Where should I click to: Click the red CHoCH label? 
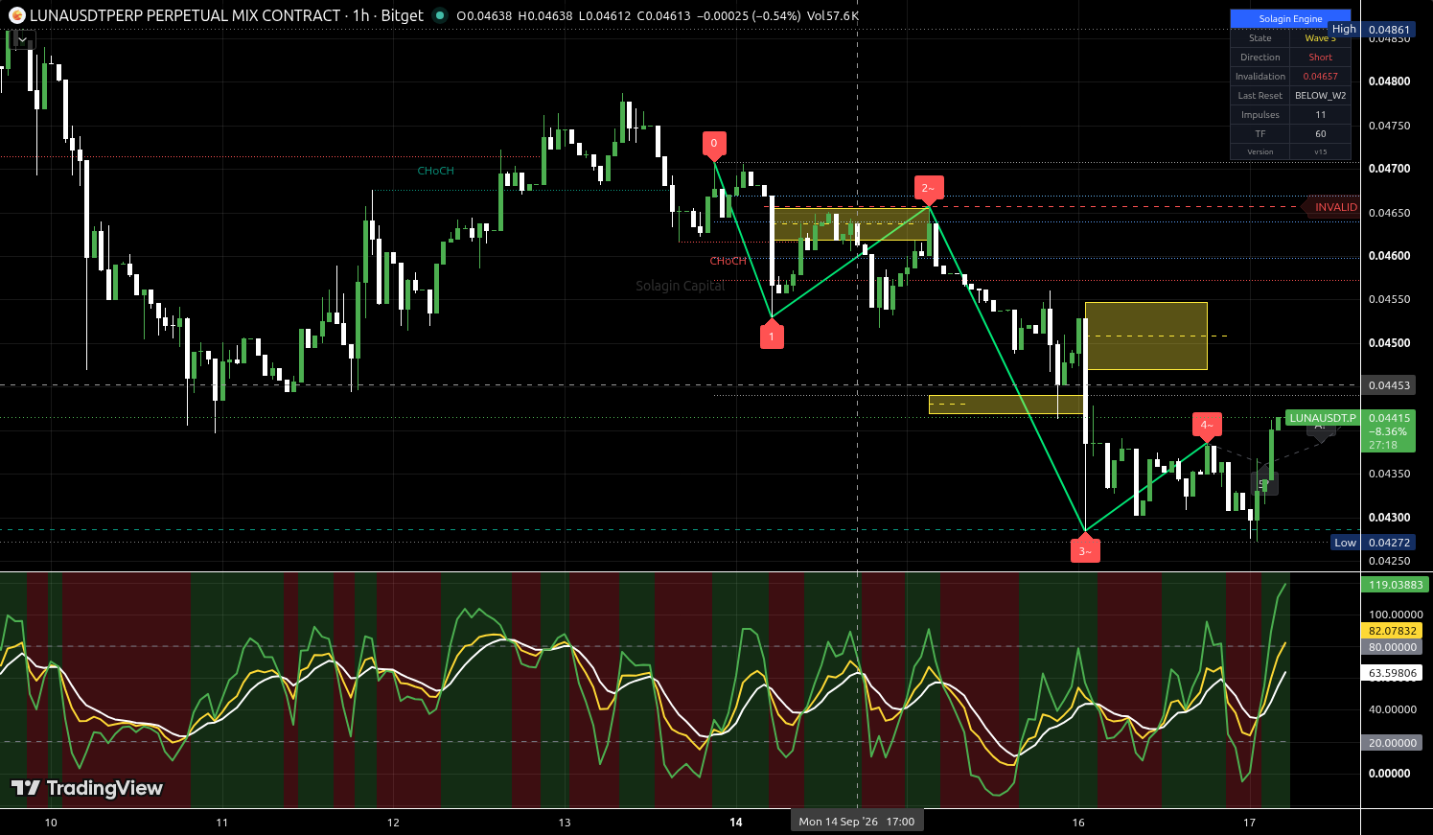pyautogui.click(x=728, y=261)
